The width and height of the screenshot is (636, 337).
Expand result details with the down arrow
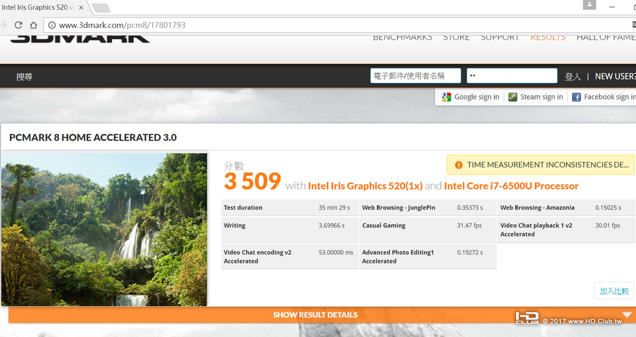pyautogui.click(x=627, y=315)
